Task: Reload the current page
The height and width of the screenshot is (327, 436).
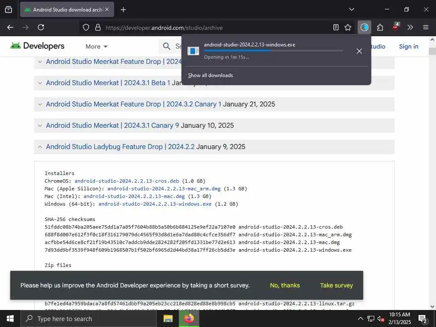Action: point(41,27)
